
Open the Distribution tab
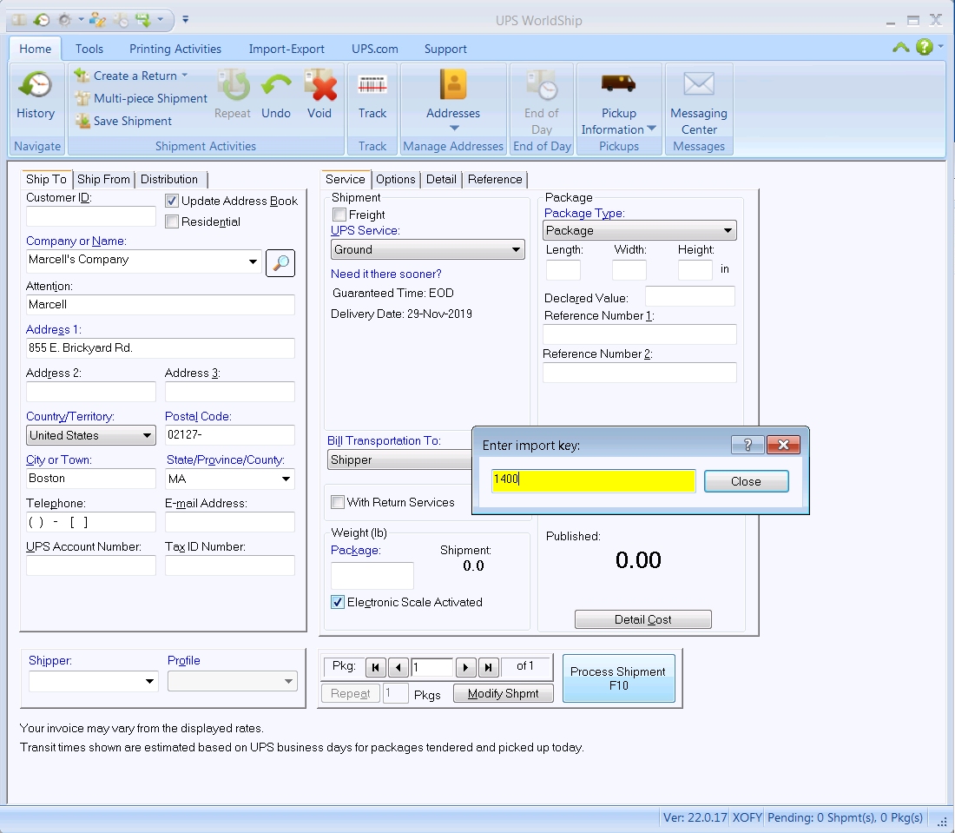pyautogui.click(x=169, y=179)
